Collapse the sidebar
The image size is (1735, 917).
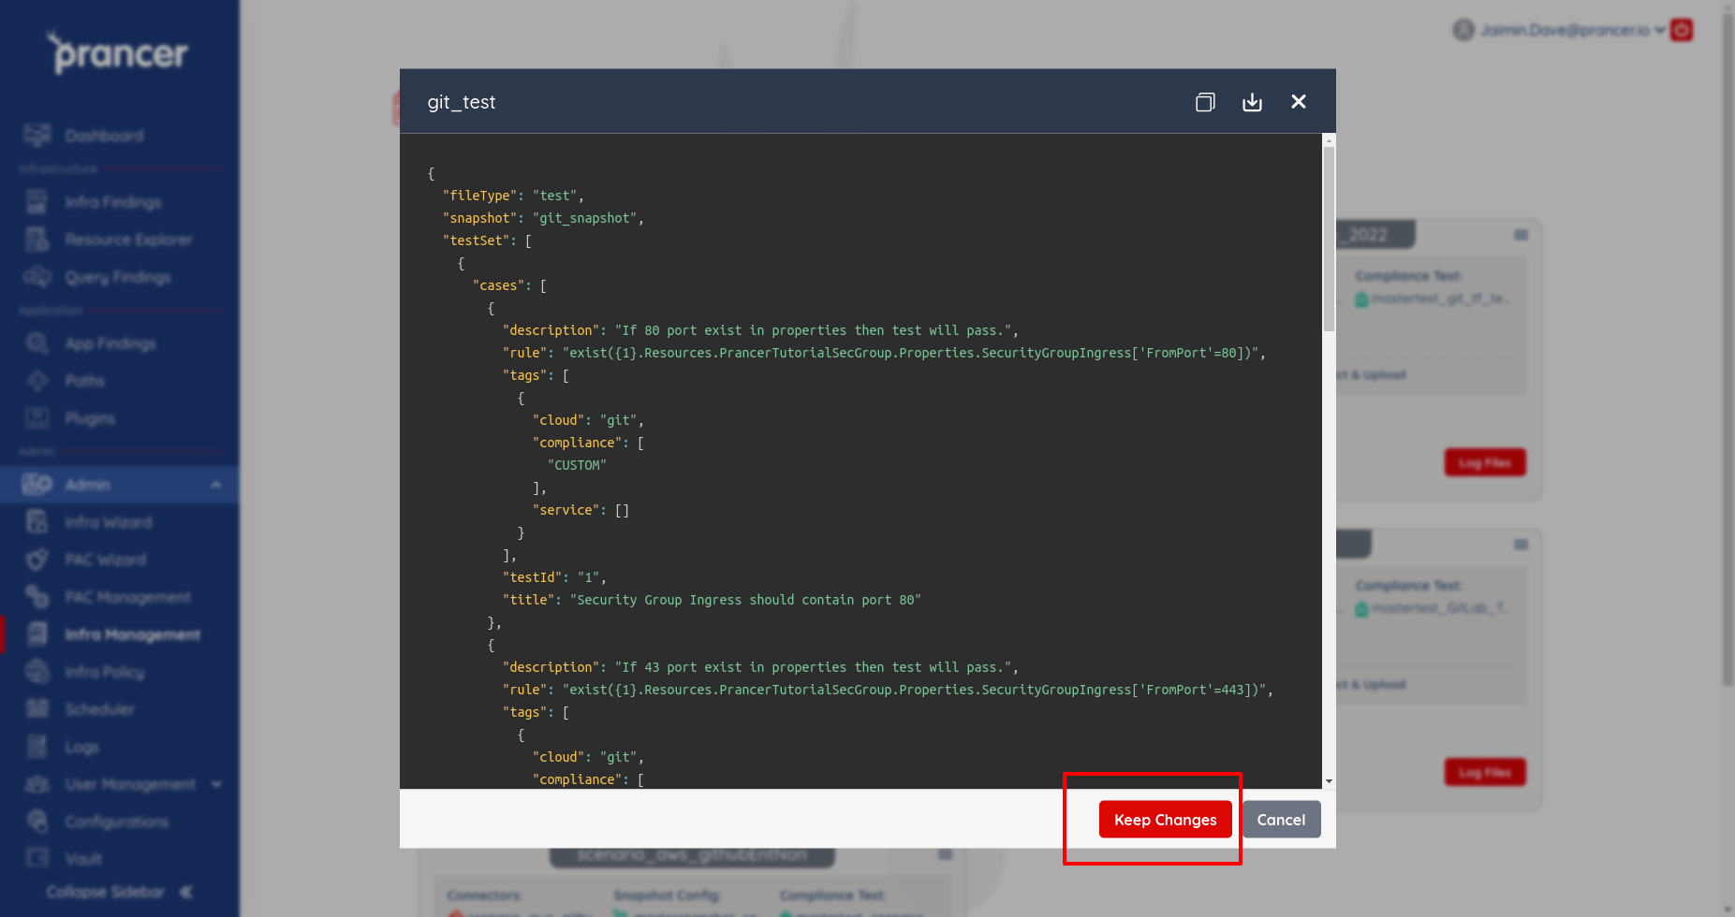[120, 892]
